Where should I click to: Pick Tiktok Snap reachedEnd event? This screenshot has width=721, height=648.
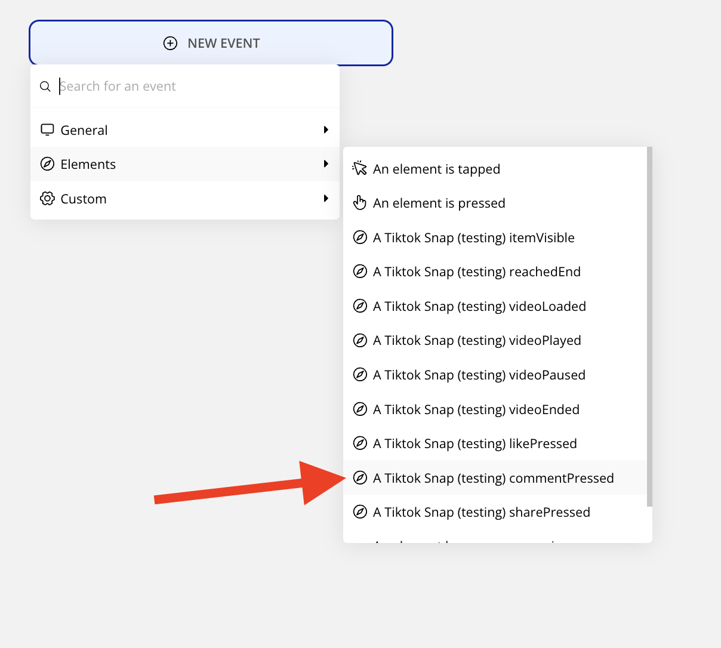point(476,272)
